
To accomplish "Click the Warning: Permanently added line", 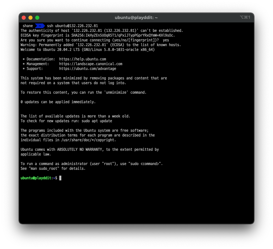I will 101,45.
